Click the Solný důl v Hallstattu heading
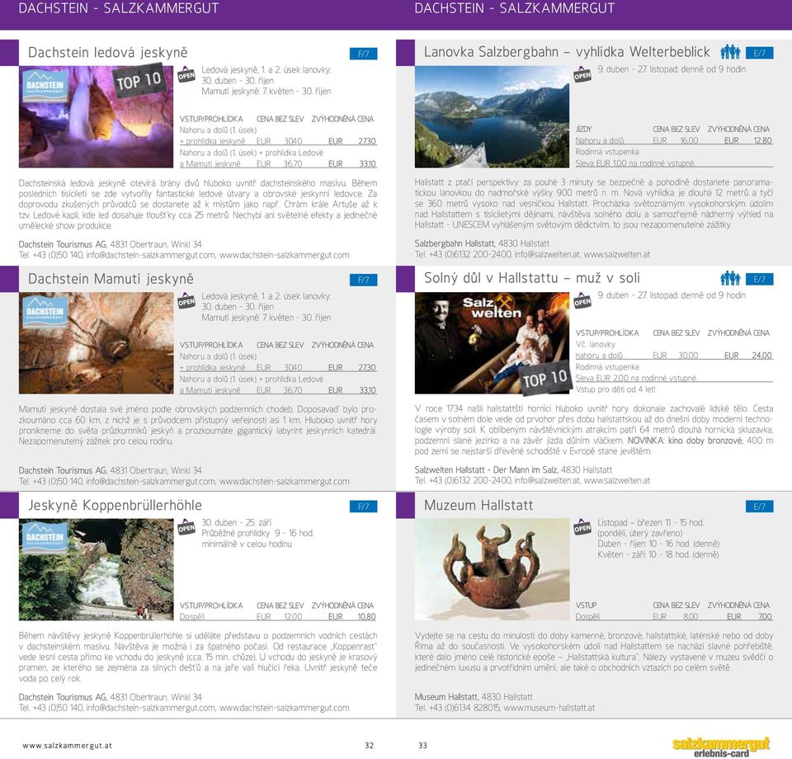 [x=532, y=278]
